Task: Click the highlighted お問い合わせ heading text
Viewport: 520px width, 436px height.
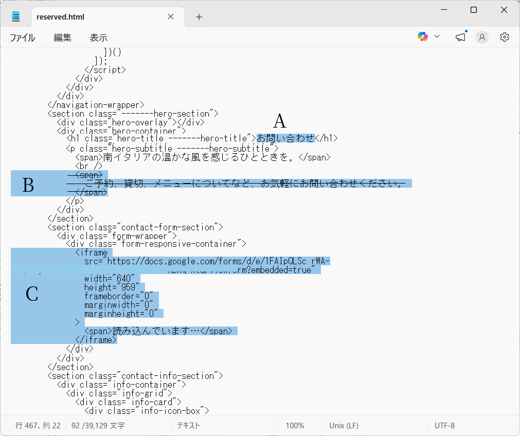Action: tap(285, 138)
